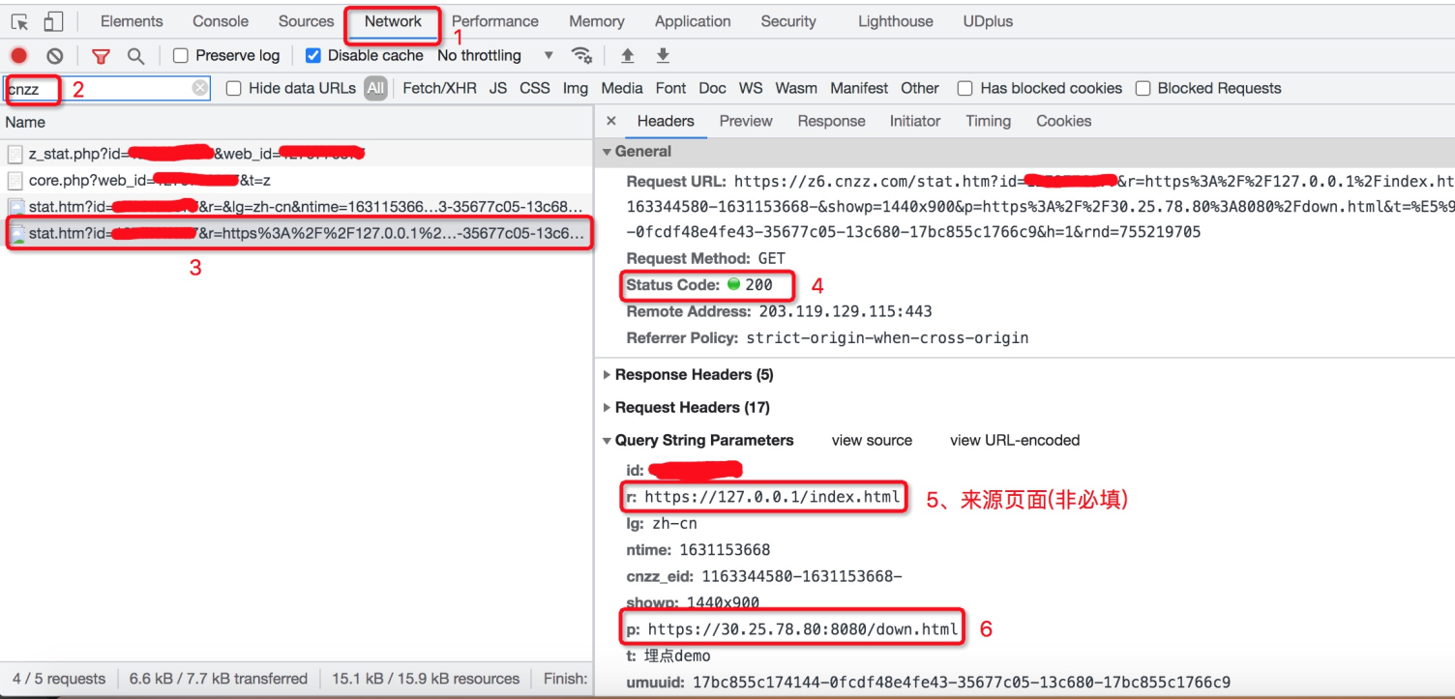This screenshot has width=1455, height=699.
Task: Import HAR file upload arrow
Action: (x=628, y=55)
